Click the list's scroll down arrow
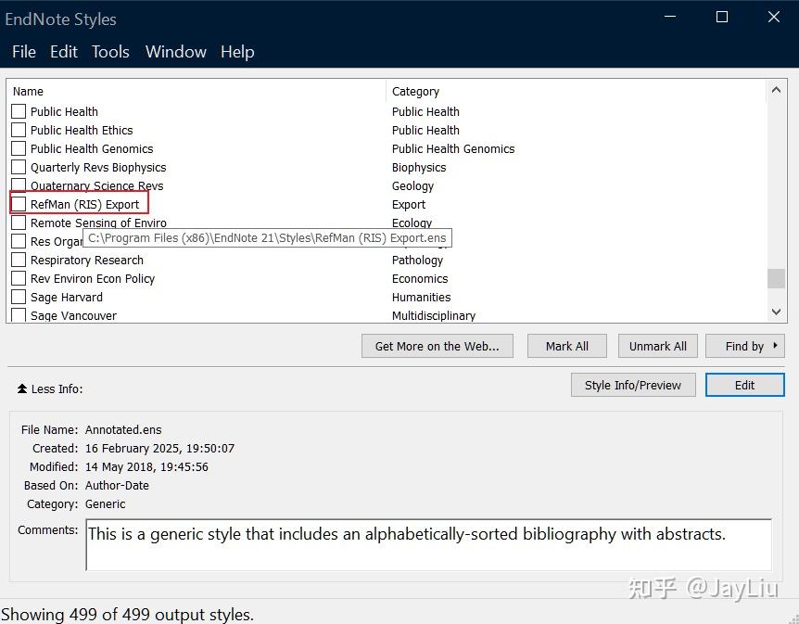 coord(776,312)
